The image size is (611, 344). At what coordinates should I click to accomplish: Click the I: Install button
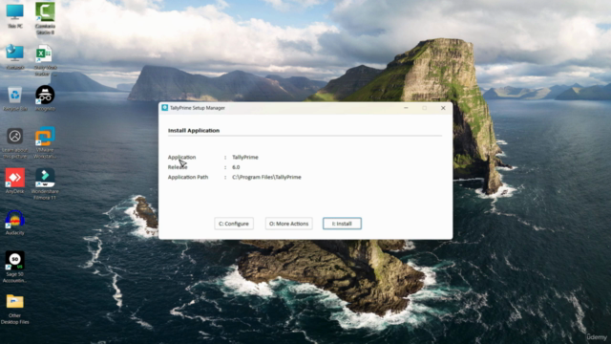(x=342, y=224)
